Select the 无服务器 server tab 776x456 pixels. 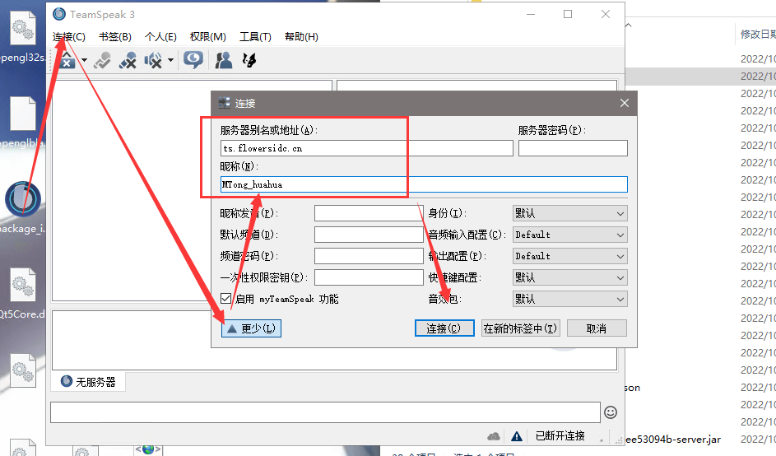89,381
